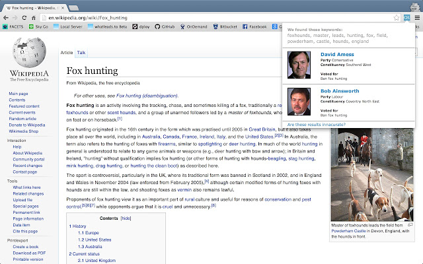Open Upload file link
The height and width of the screenshot is (264, 423).
pos(22,200)
